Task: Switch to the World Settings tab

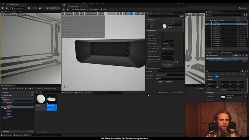Action: click(226, 52)
